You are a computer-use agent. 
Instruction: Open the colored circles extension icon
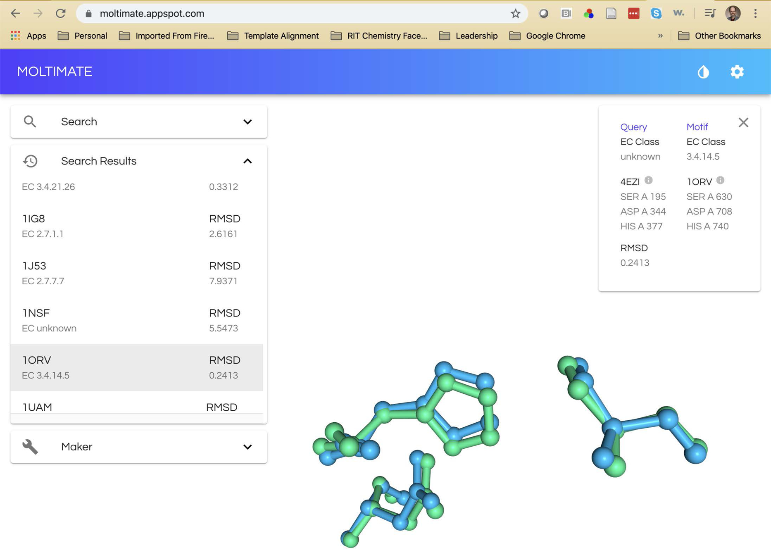[588, 13]
